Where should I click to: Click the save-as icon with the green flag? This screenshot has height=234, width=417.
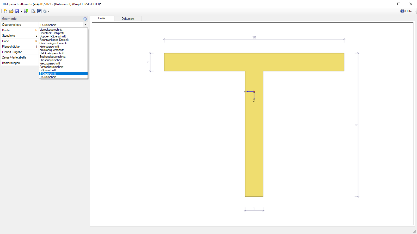coord(26,11)
